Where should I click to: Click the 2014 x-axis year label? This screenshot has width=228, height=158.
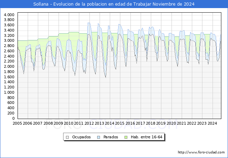coord(109,123)
